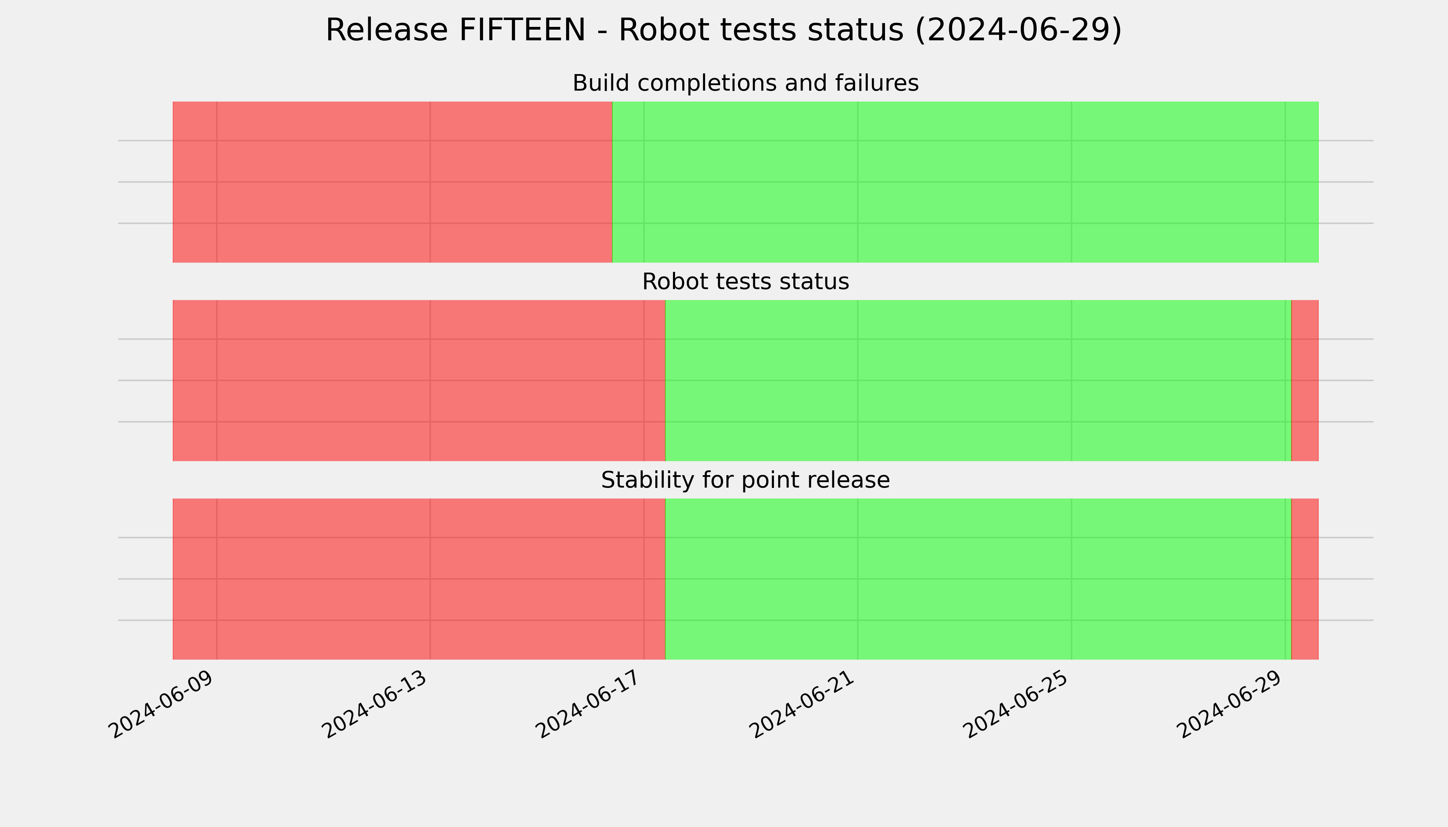Viewport: 1448px width, 827px height.
Task: Click the red-to-green transition in Stability chart
Action: click(x=665, y=579)
